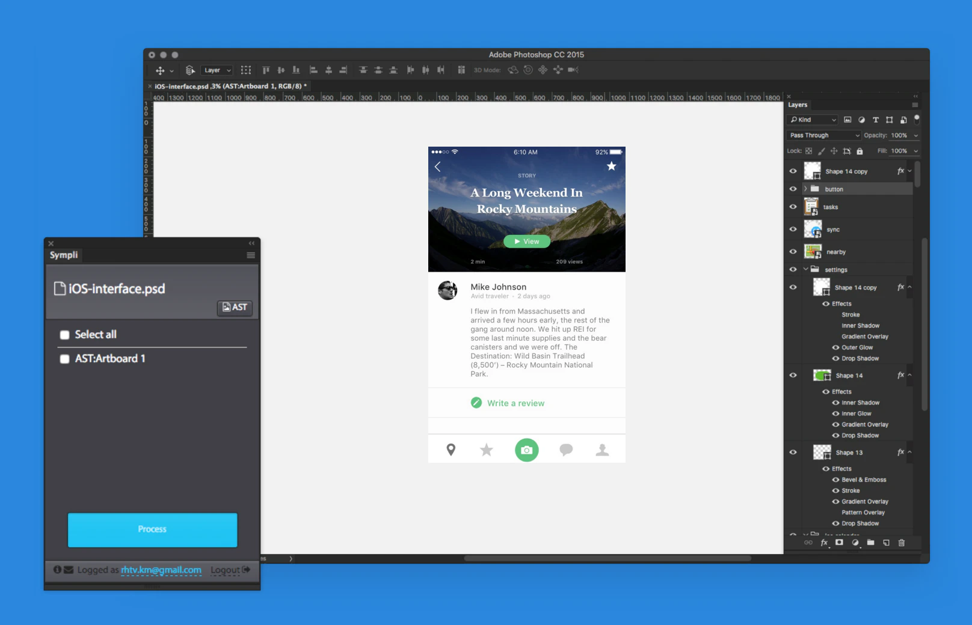Click the green View button on artboard
The width and height of the screenshot is (972, 625).
(x=527, y=242)
